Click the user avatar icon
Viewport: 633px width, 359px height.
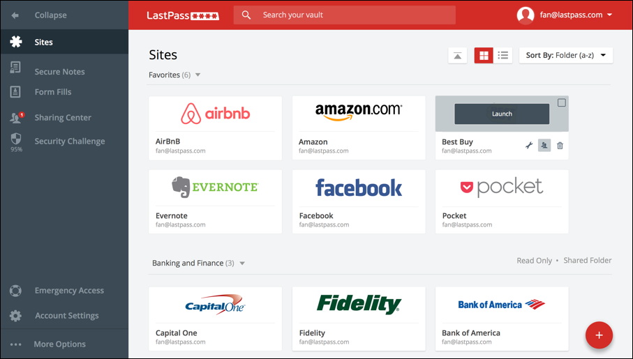click(526, 15)
